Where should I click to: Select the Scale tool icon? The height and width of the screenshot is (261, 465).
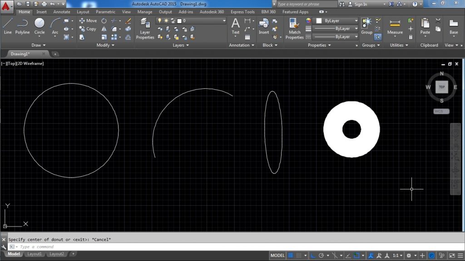point(104,37)
